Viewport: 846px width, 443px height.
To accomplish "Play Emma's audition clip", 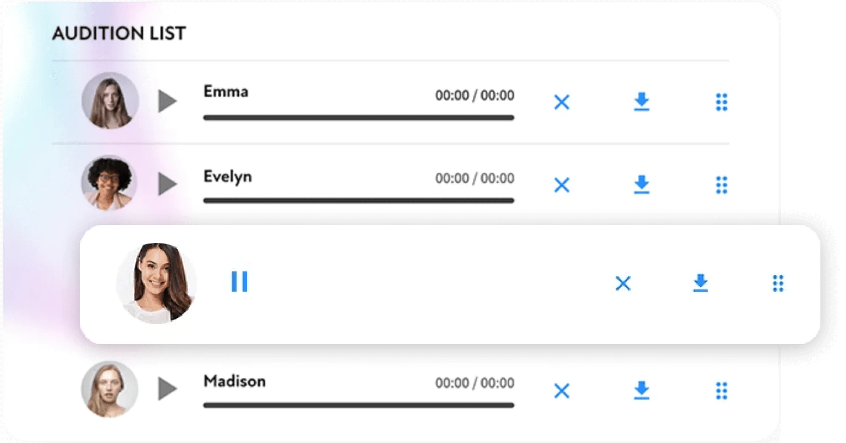I will point(167,101).
